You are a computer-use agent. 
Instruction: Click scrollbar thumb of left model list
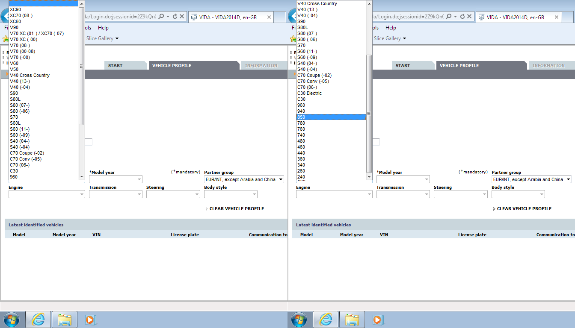coord(82,66)
